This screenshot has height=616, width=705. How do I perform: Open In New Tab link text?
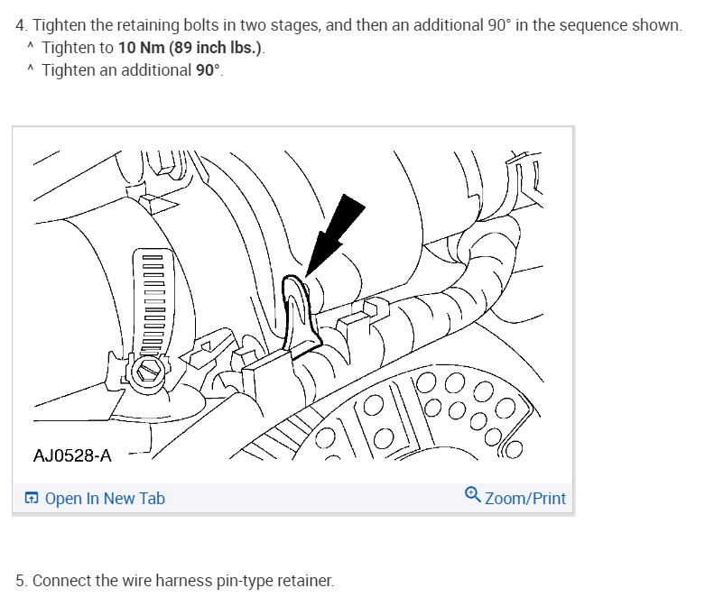click(x=105, y=498)
